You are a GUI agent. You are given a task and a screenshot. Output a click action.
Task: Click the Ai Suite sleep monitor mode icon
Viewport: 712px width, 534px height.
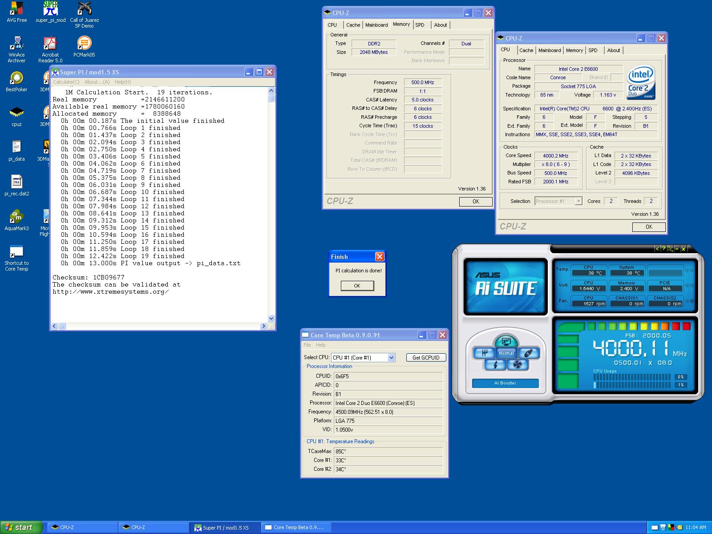click(x=506, y=341)
